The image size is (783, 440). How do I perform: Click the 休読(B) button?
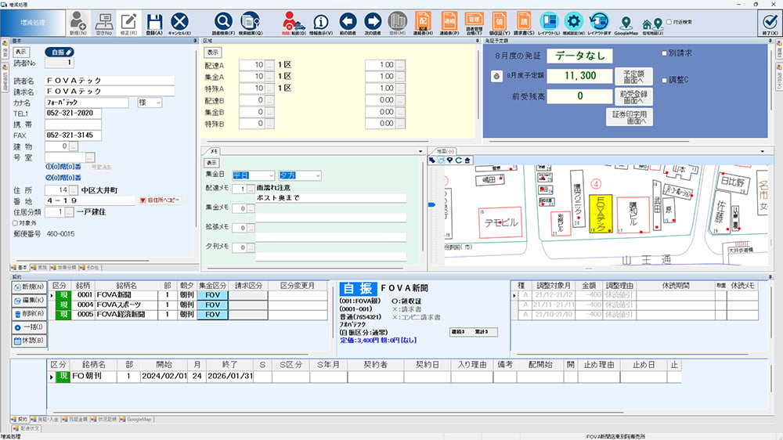tap(29, 341)
